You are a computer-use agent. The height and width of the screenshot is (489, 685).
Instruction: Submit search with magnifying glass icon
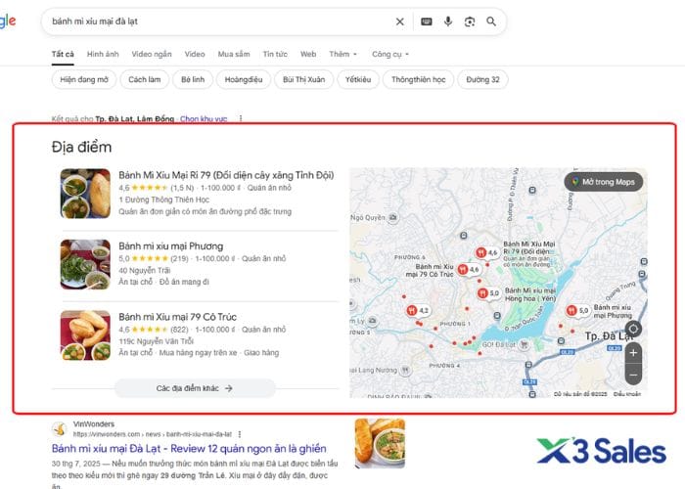[x=491, y=22]
